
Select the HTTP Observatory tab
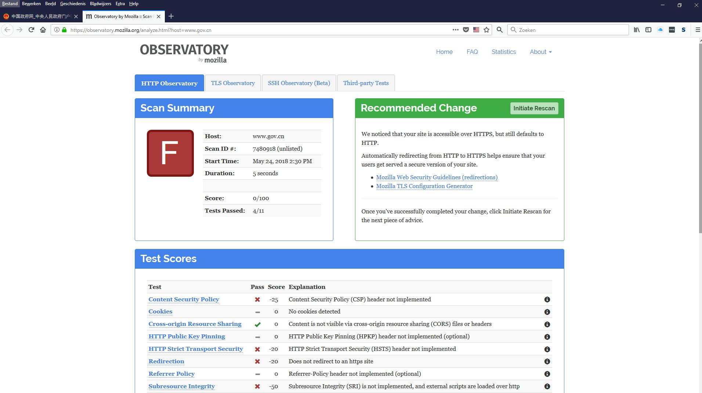[169, 83]
